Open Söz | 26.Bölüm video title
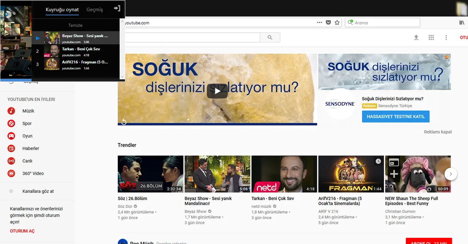This screenshot has width=468, height=244. (132, 199)
